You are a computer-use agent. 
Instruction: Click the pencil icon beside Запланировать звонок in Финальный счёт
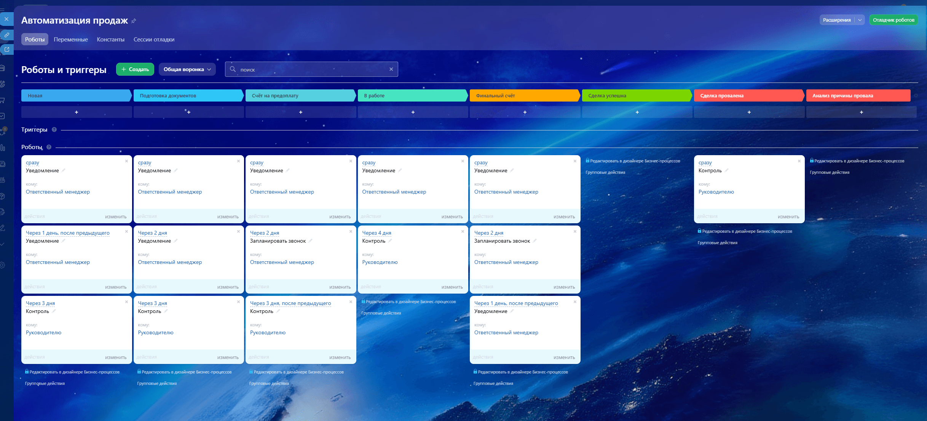(x=535, y=240)
